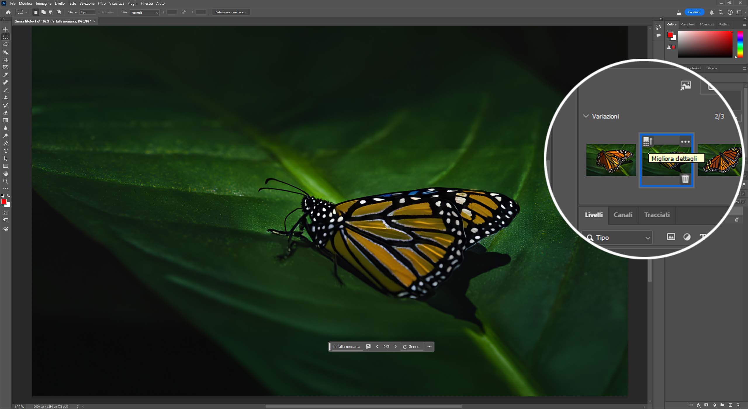
Task: Click the red foreground color swatch in the toolbar
Action: (4, 202)
